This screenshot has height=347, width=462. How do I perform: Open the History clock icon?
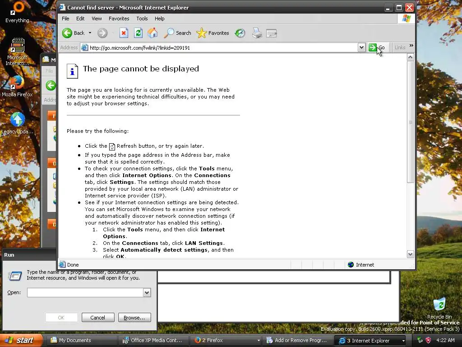[240, 33]
